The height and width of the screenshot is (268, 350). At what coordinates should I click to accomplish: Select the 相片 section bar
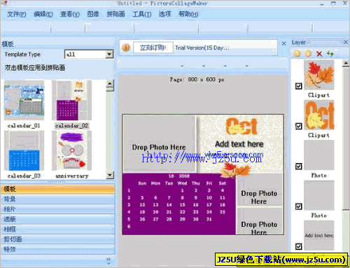(x=57, y=209)
